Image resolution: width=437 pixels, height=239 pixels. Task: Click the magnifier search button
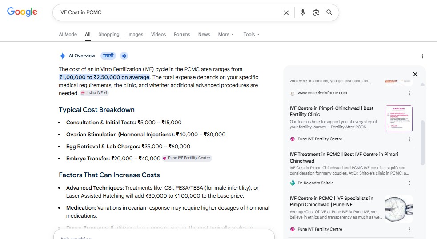pyautogui.click(x=329, y=12)
